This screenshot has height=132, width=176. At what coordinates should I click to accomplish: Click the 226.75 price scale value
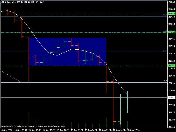click(x=171, y=53)
